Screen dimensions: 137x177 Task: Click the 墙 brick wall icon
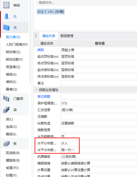click(x=6, y=27)
